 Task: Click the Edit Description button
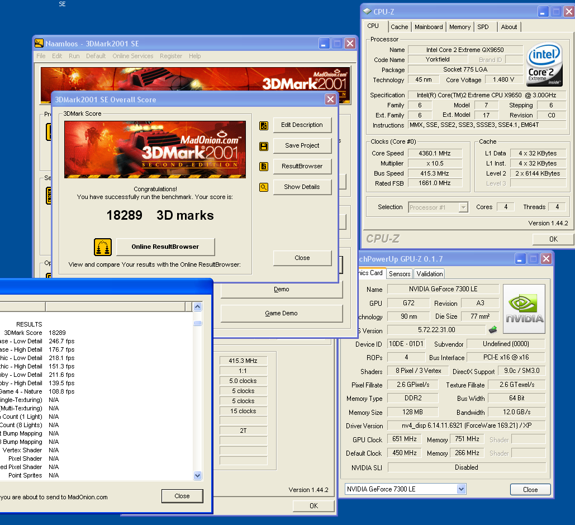coord(302,125)
